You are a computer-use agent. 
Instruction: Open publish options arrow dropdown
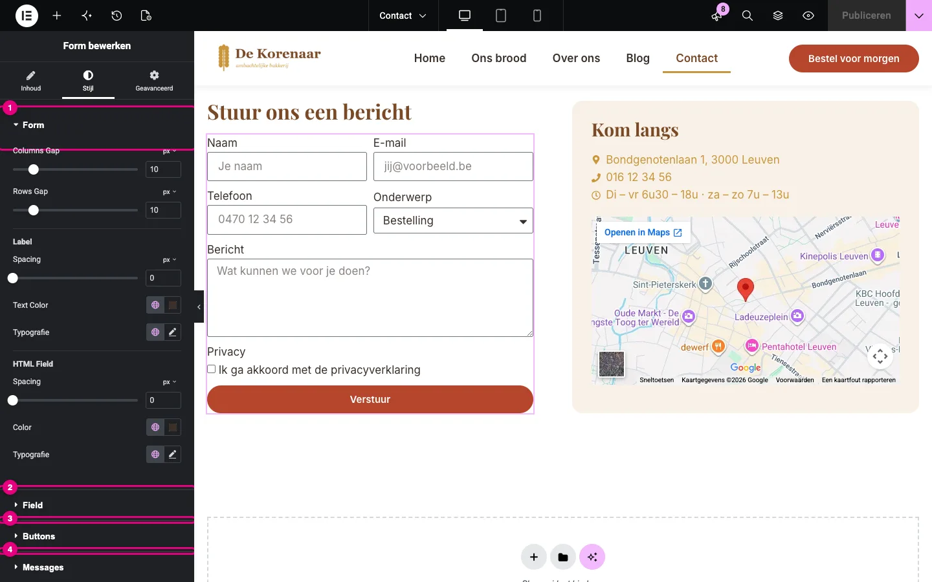tap(919, 16)
